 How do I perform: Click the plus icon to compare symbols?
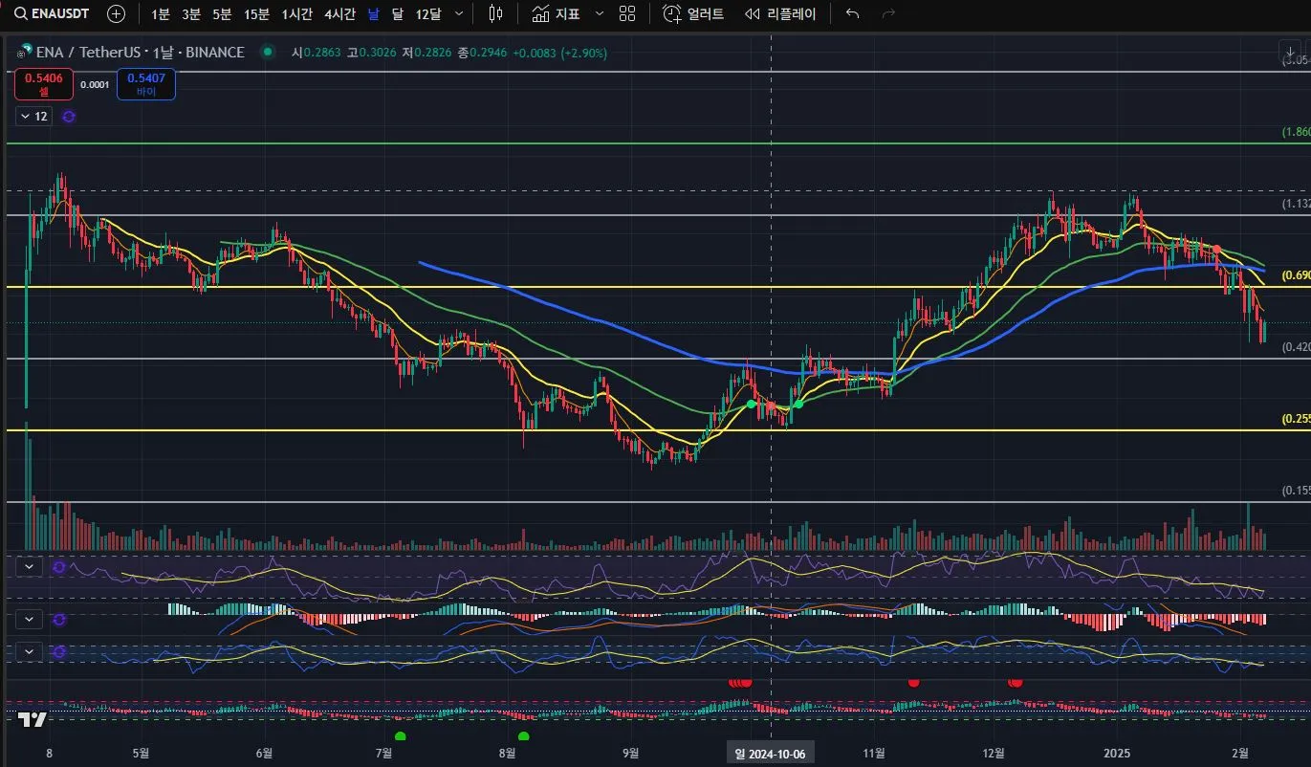coord(116,14)
